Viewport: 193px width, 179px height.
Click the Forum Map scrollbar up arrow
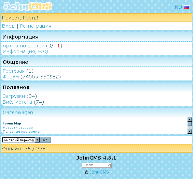[x=190, y=119]
